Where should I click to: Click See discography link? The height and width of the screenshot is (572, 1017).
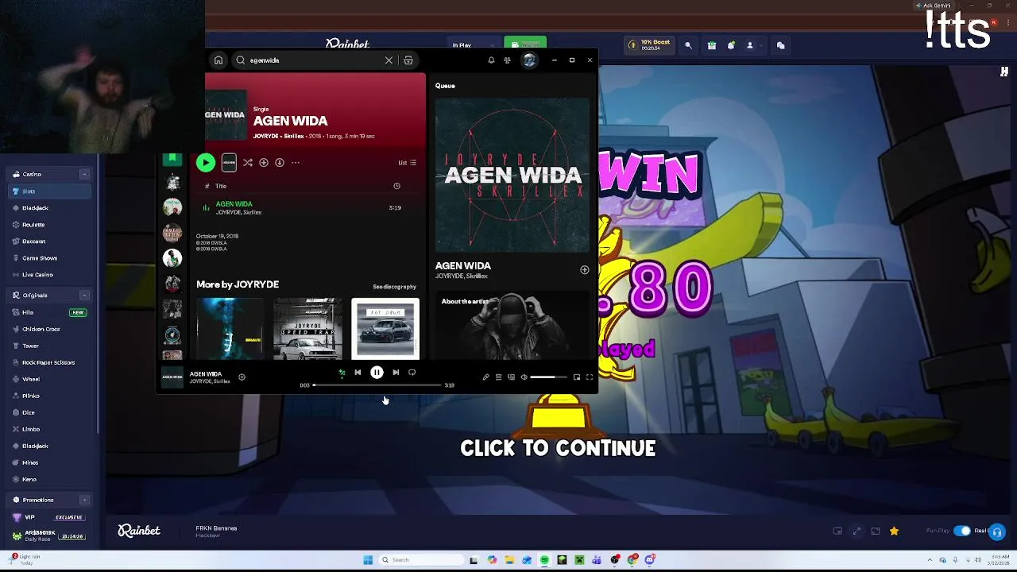[x=394, y=287]
